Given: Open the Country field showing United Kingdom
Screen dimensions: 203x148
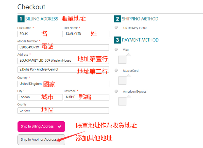Looking at the screenshot, I should (63, 84).
